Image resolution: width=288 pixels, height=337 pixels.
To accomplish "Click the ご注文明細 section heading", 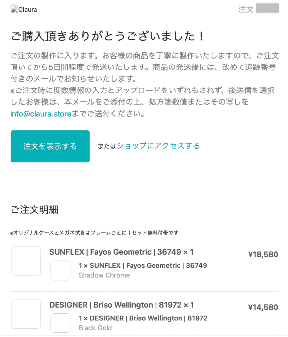I will (x=35, y=210).
